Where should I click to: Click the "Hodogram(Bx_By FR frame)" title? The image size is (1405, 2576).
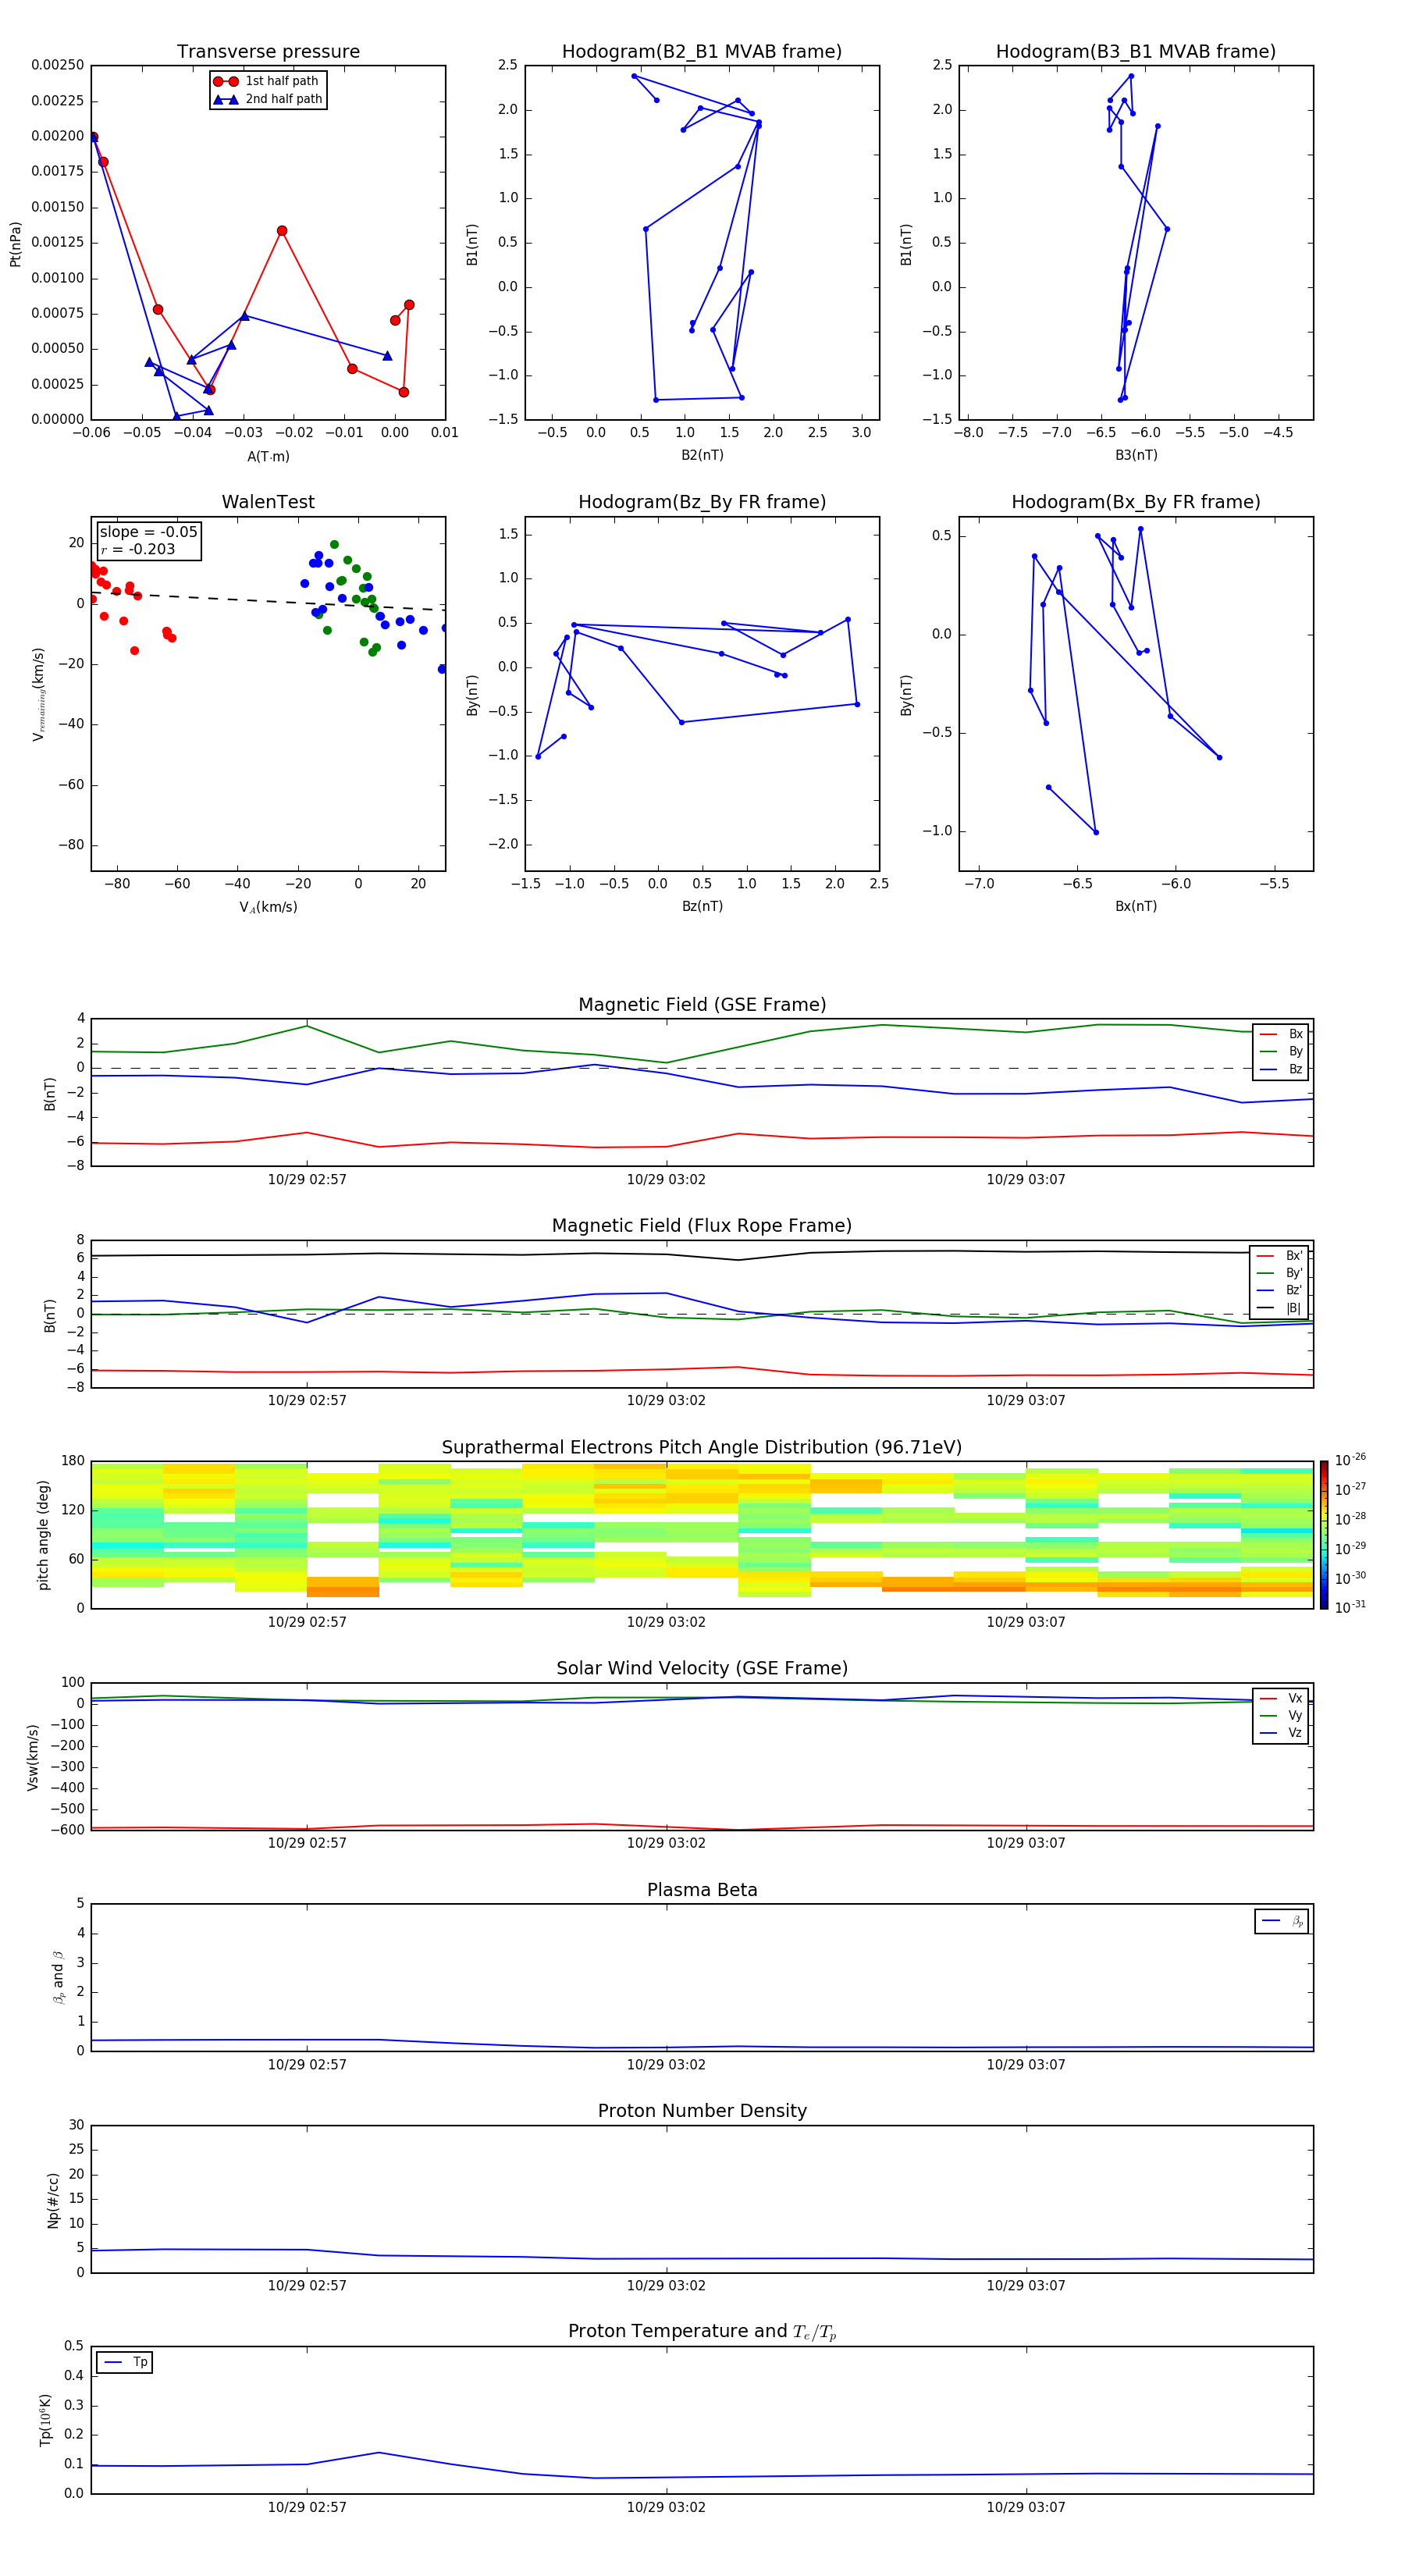click(1136, 502)
